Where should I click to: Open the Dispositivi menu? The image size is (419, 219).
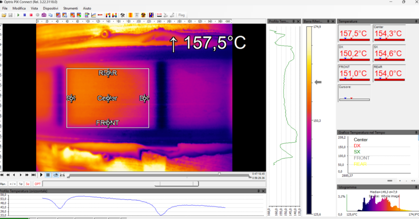tap(50, 8)
